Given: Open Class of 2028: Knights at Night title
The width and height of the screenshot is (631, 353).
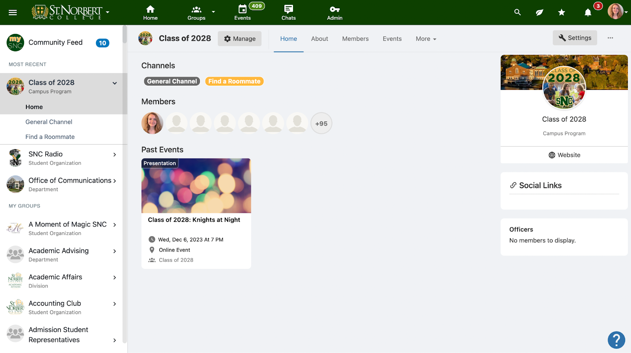Looking at the screenshot, I should [194, 220].
